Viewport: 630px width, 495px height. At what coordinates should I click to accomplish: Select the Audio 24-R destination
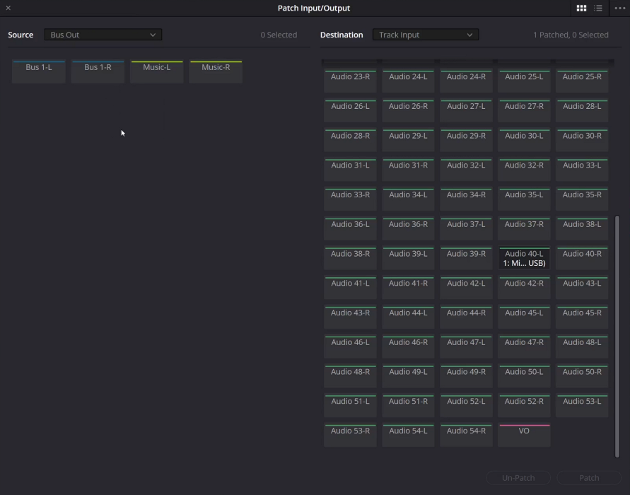point(466,81)
